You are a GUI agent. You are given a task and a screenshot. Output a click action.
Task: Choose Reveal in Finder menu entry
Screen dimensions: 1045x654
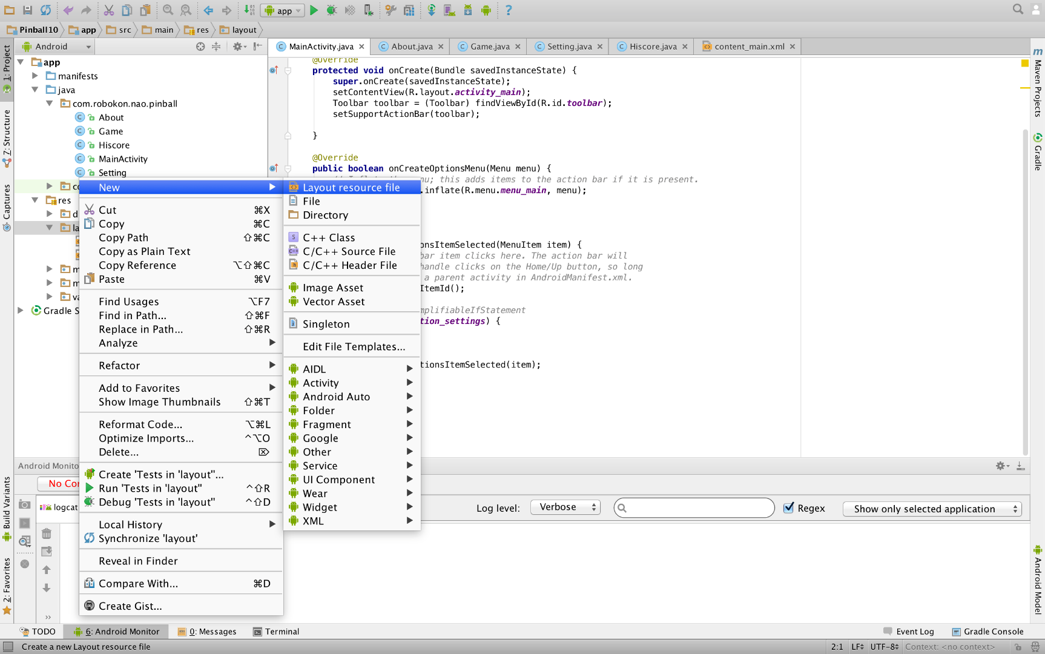tap(138, 561)
